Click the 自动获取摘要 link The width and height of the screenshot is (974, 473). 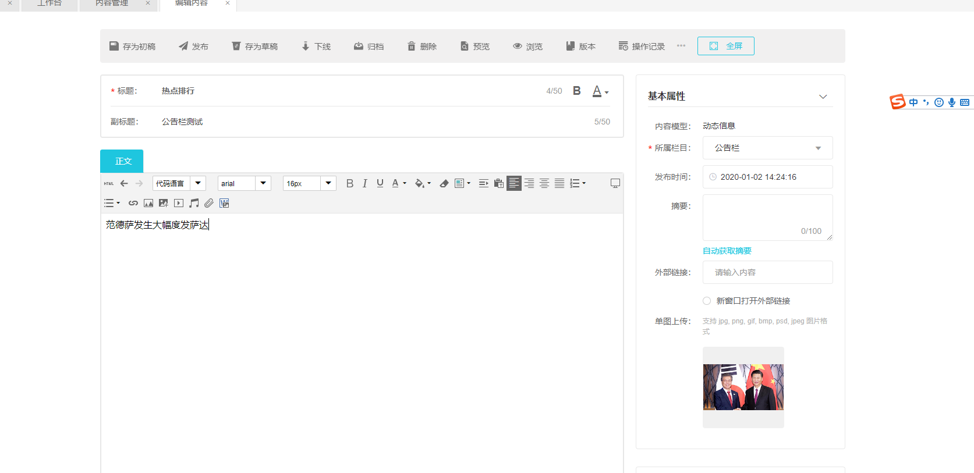pyautogui.click(x=727, y=251)
